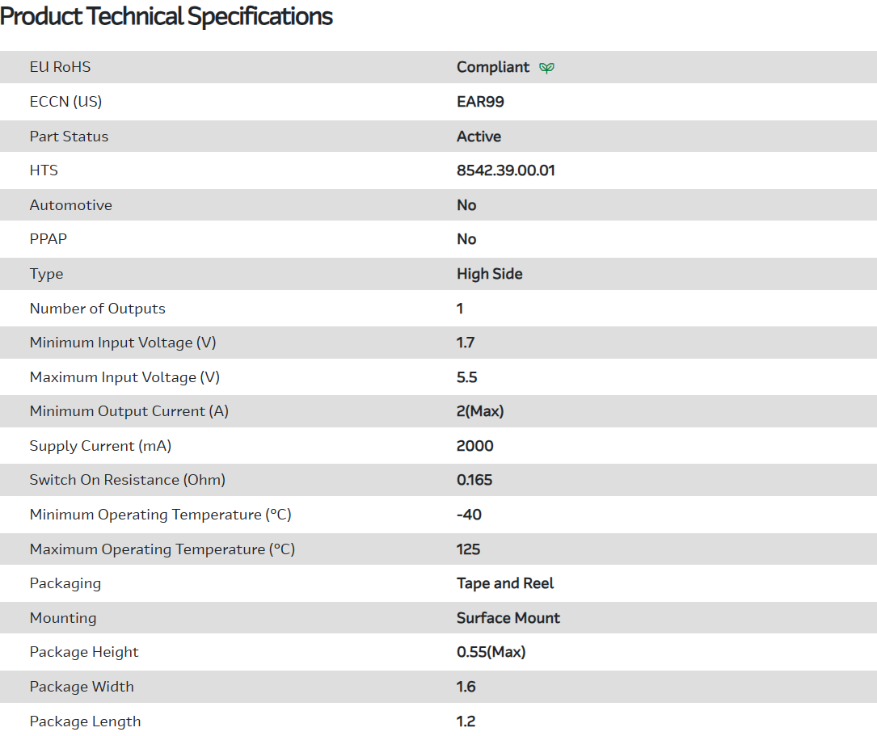Click the Tape and Reel packaging value

click(x=505, y=583)
